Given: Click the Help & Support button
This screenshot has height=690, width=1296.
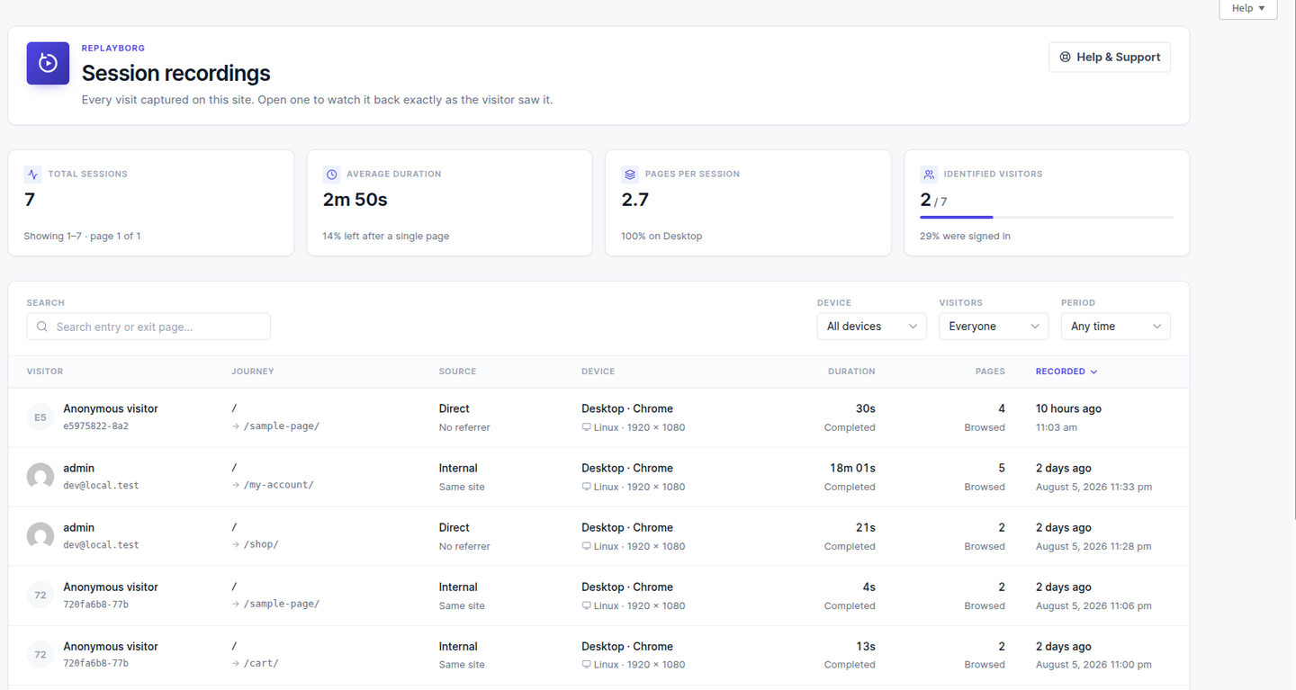Looking at the screenshot, I should [x=1110, y=57].
